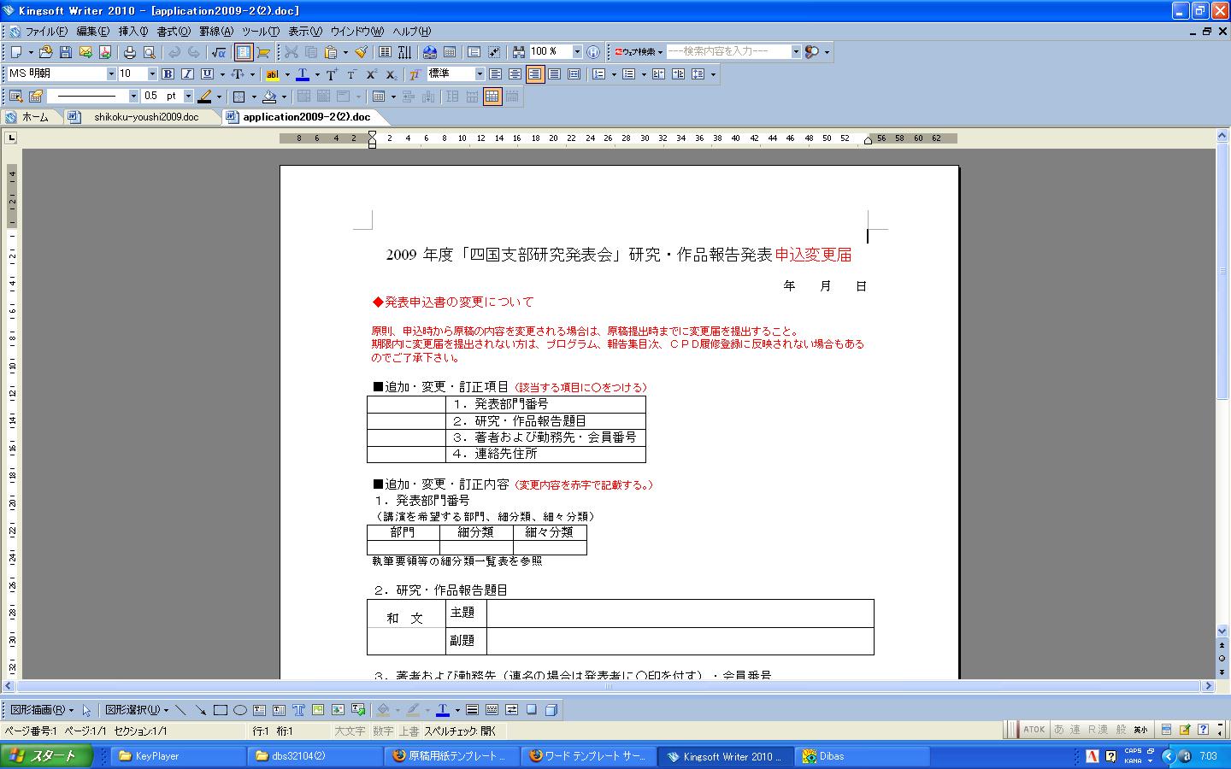This screenshot has width=1231, height=769.
Task: Switch to the ホーム tab
Action: coord(34,117)
